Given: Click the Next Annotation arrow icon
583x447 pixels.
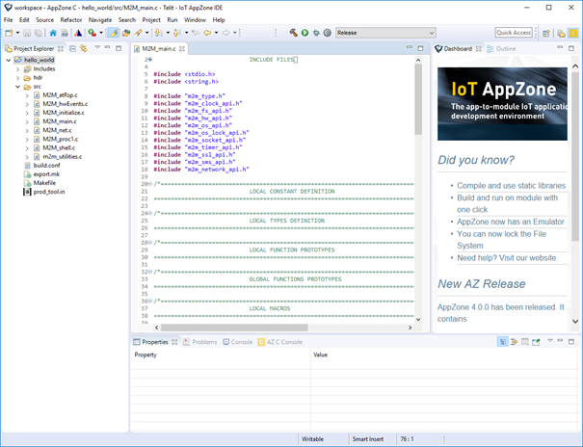Looking at the screenshot, I should [x=159, y=33].
